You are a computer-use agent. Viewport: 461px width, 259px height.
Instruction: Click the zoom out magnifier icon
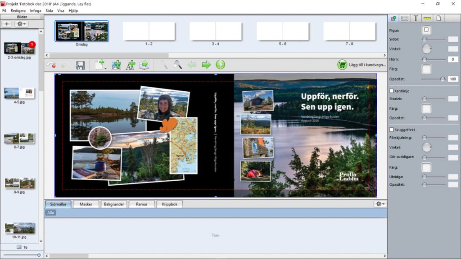pos(163,65)
